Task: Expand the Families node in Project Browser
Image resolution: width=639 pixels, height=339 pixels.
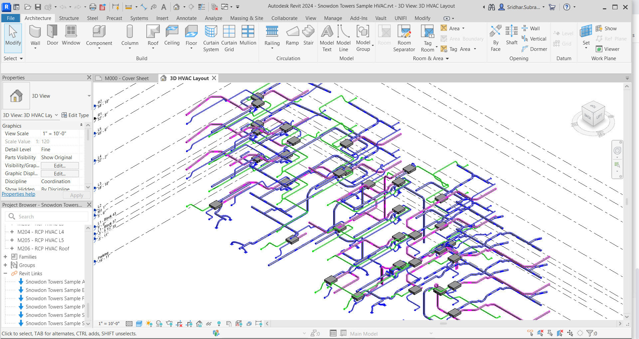Action: [5, 257]
